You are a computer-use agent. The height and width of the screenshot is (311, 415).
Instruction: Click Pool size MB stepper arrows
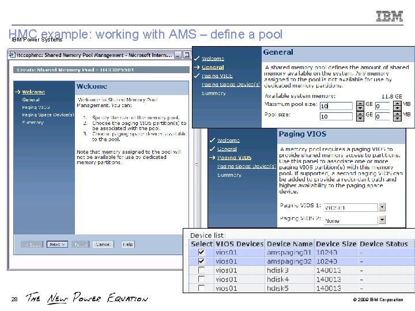point(397,116)
